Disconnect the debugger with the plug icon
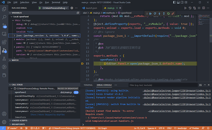212x130 pixels. click(173, 14)
